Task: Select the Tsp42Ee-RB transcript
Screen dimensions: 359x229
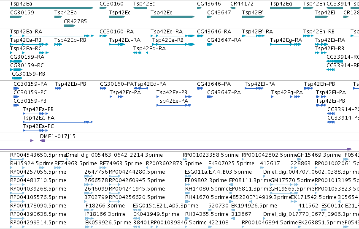Action: pos(173,44)
